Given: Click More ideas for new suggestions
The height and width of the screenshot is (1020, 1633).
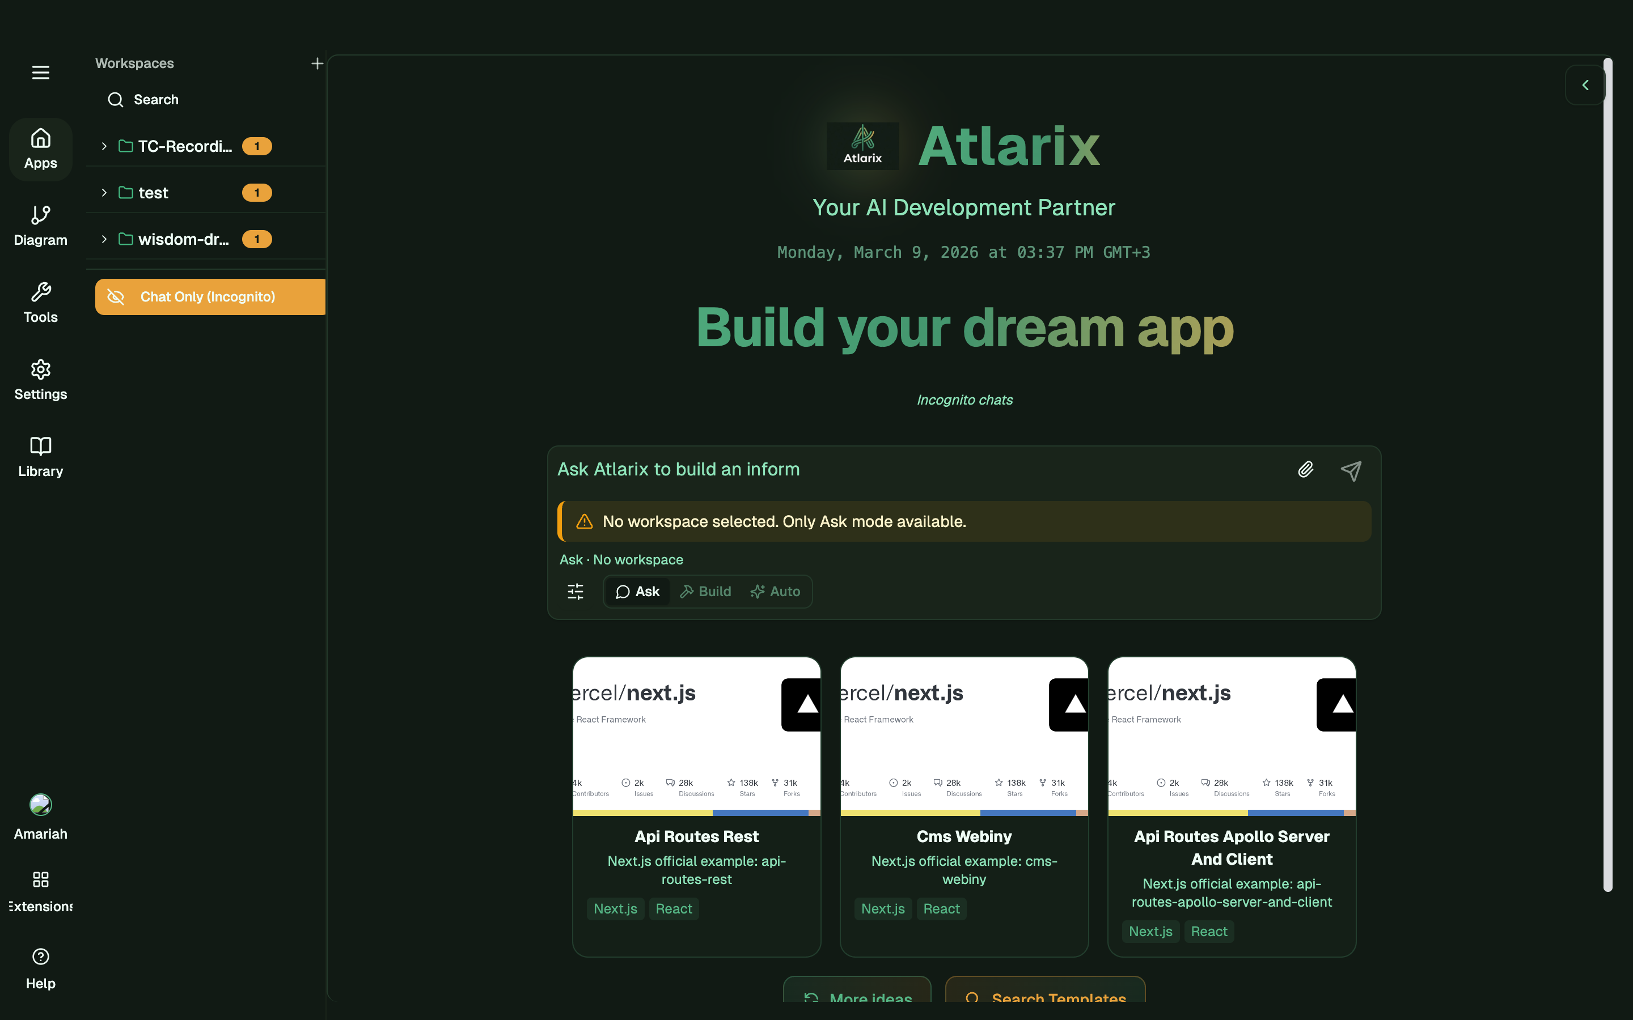Looking at the screenshot, I should click(856, 998).
